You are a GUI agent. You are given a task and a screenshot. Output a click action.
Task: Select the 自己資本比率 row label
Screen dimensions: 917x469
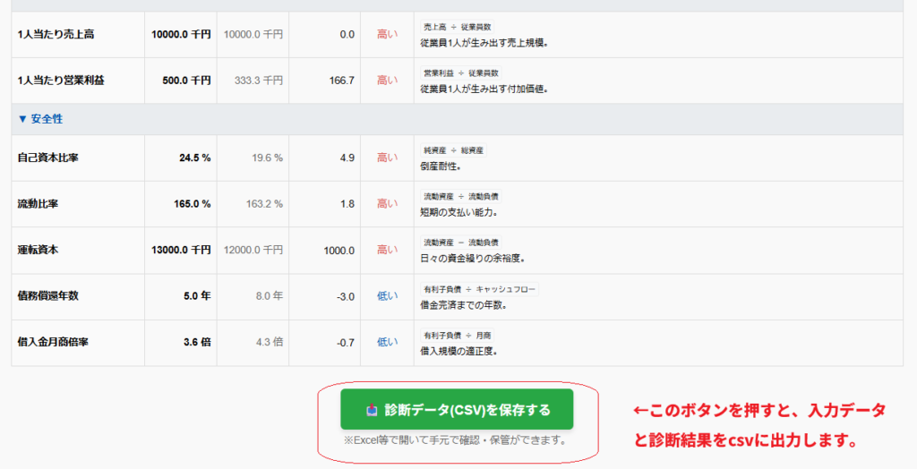(x=48, y=158)
